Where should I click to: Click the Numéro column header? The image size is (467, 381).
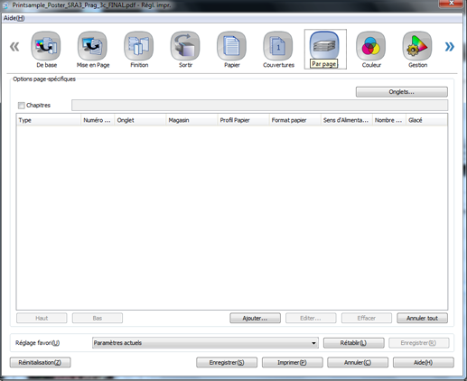coord(98,120)
